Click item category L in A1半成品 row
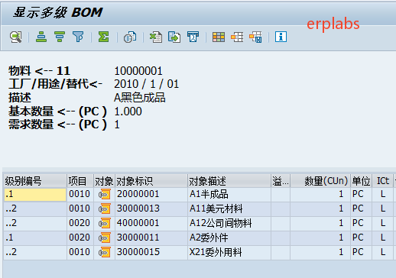 383,194
